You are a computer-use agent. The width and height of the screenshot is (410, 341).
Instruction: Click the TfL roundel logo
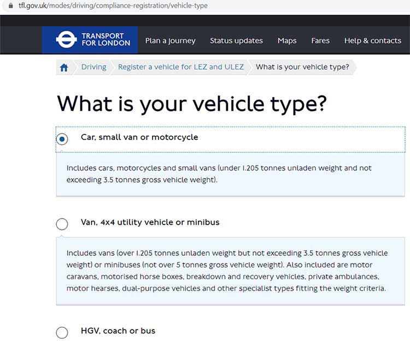(x=66, y=39)
